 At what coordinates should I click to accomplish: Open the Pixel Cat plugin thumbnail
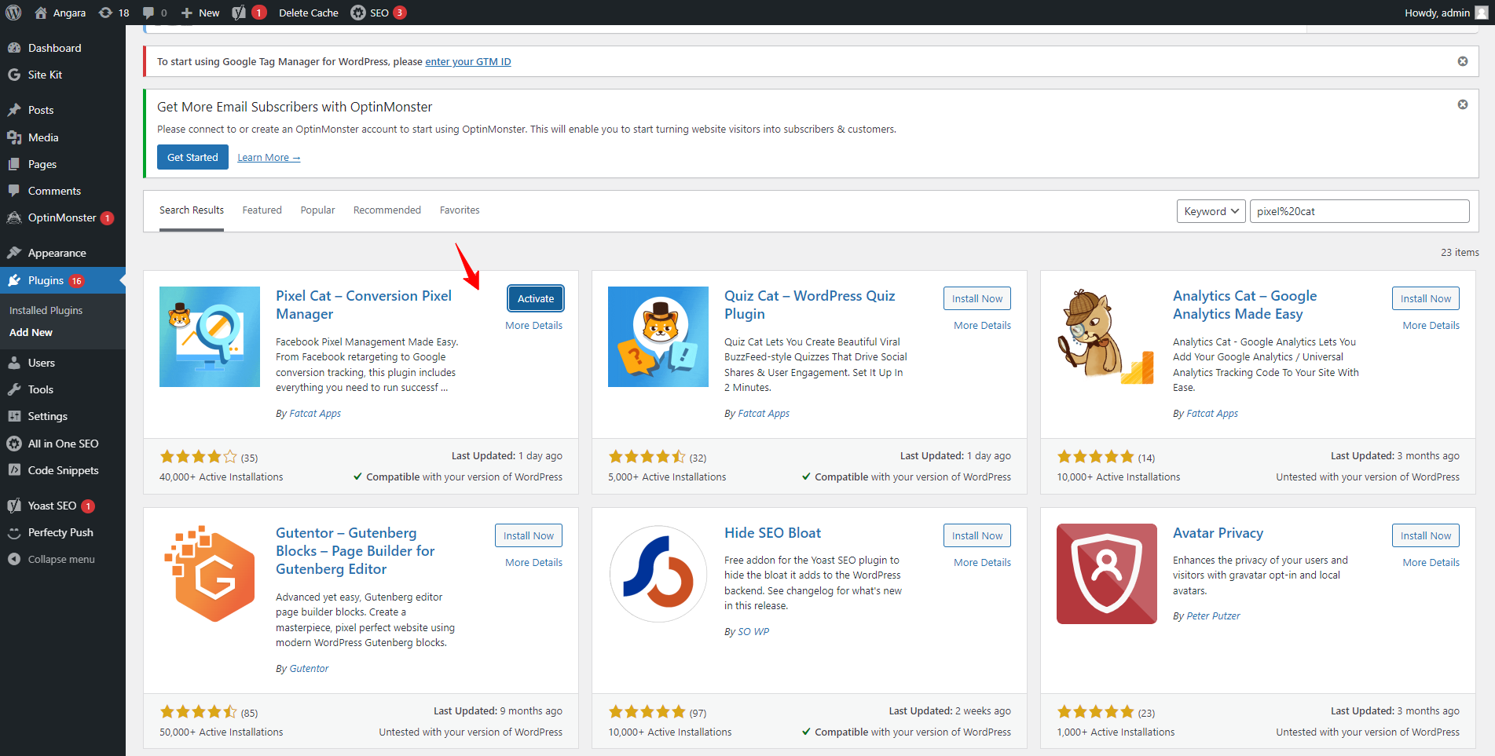[210, 337]
